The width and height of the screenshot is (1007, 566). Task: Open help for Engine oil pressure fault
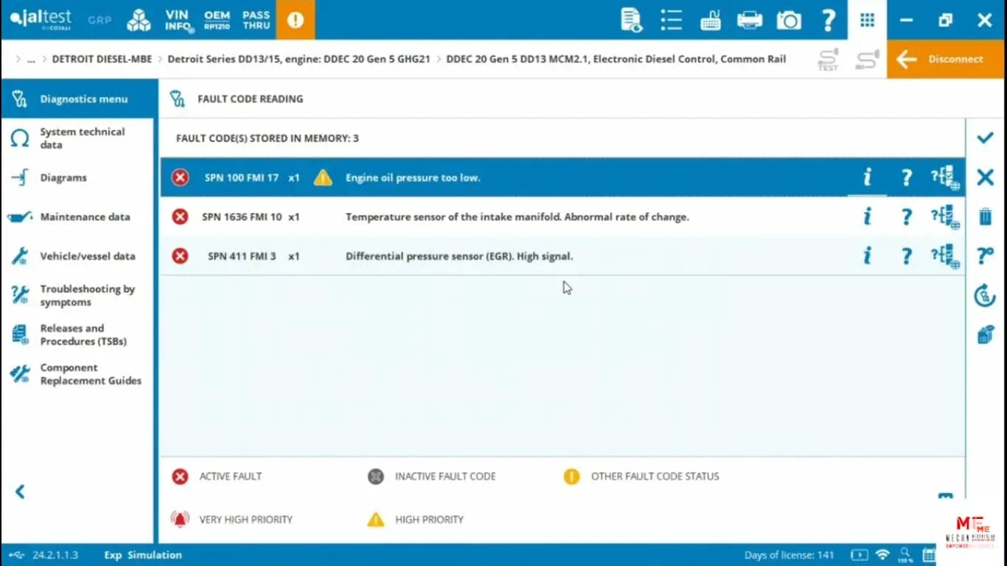907,177
